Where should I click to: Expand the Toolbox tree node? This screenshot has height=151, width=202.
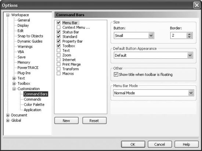[14, 84]
